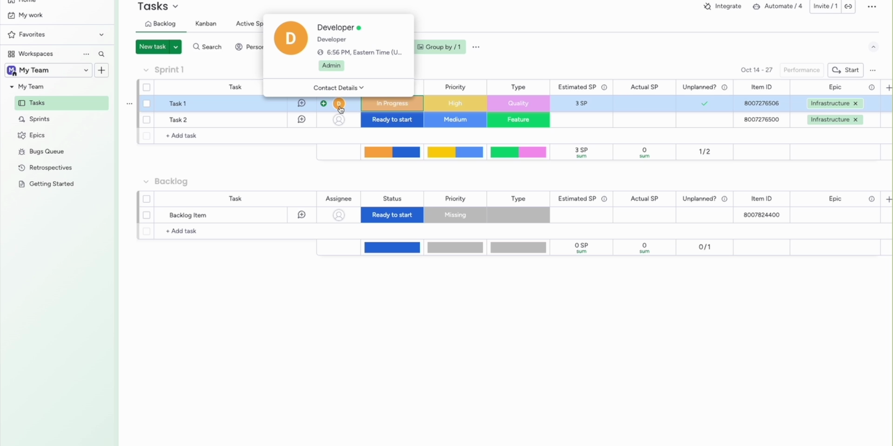Screen dimensions: 893x446
Task: Open Task 1 conversation updates icon
Action: pos(301,103)
